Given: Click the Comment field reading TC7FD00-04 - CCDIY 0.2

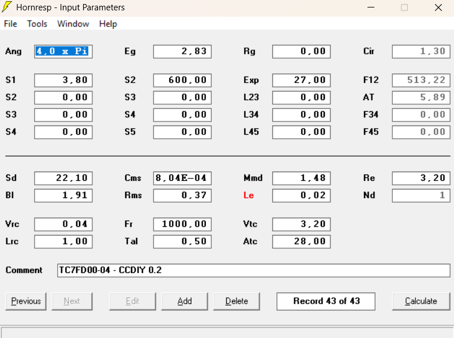Looking at the screenshot, I should pos(254,271).
